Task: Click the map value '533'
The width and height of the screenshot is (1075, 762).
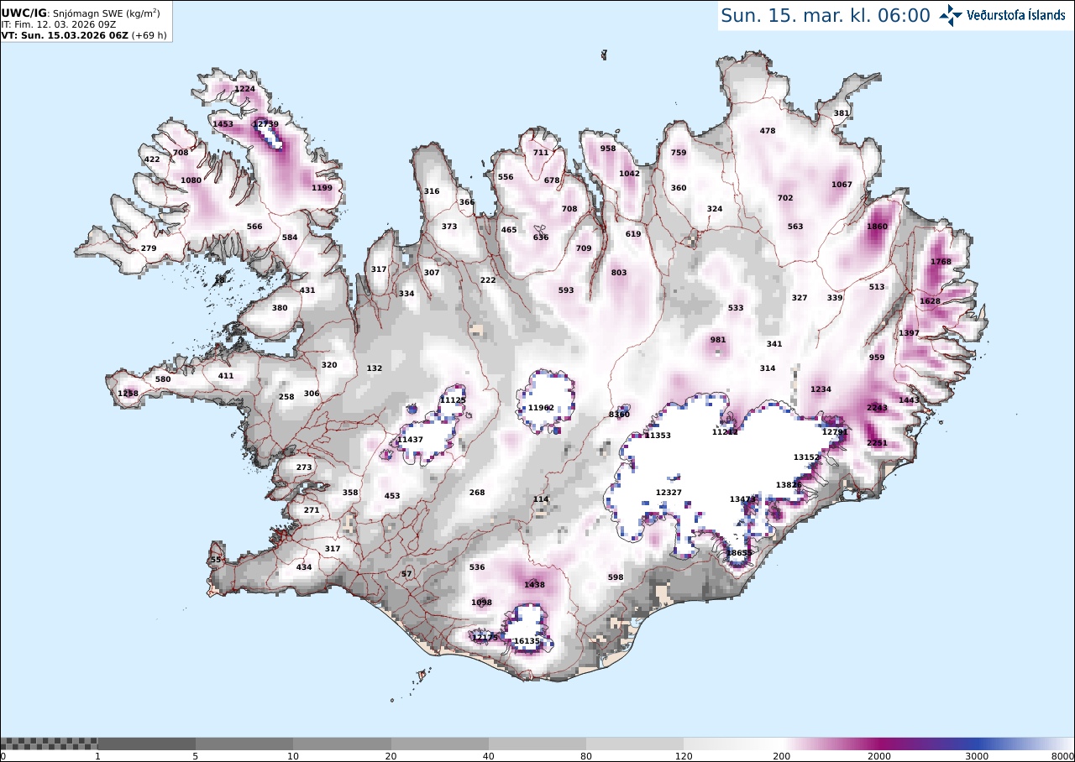Action: (x=736, y=308)
